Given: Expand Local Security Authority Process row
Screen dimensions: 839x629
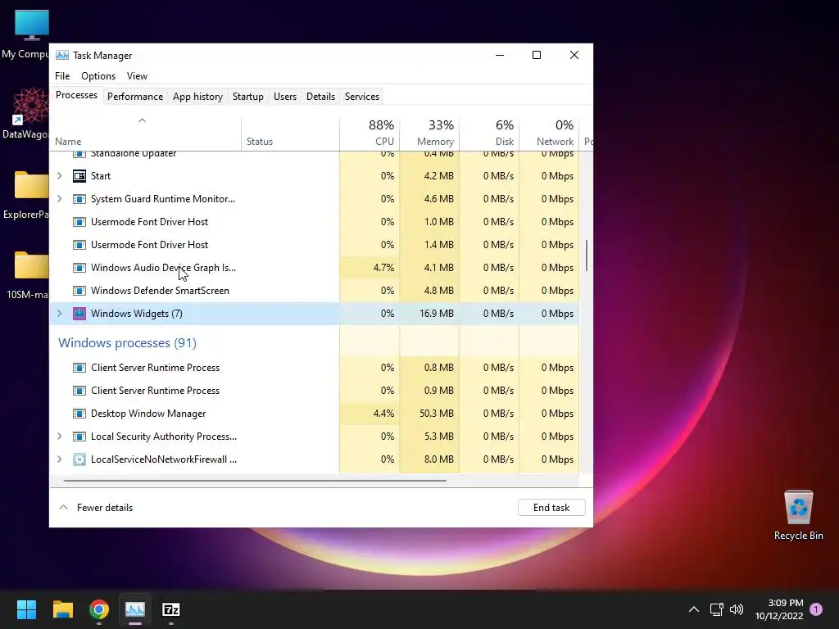Looking at the screenshot, I should [x=59, y=437].
